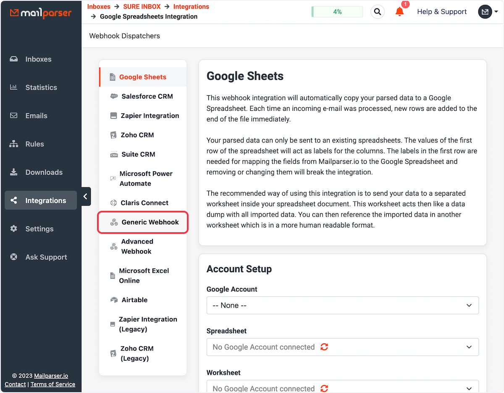Go to Inboxes breadcrumb link
Image resolution: width=504 pixels, height=393 pixels.
tap(99, 7)
